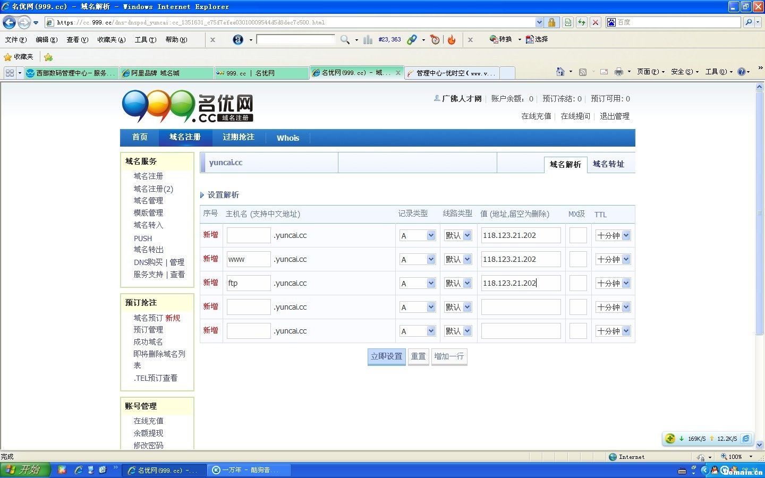765x478 pixels.
Task: Click the RSS feeds icon in command bar
Action: click(x=583, y=72)
